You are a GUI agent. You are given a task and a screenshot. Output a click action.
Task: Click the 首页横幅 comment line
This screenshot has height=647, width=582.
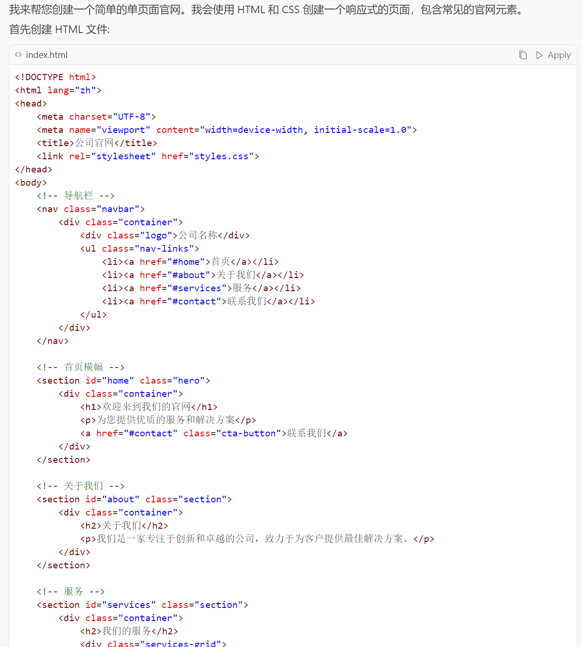(80, 368)
